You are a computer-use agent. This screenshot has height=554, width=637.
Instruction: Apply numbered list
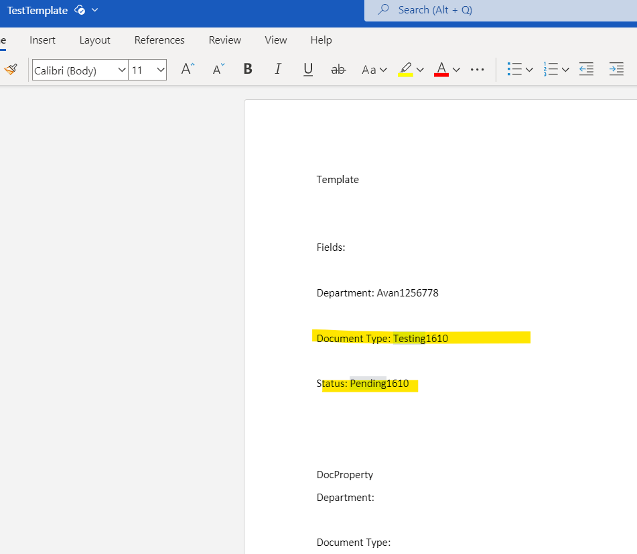[551, 69]
